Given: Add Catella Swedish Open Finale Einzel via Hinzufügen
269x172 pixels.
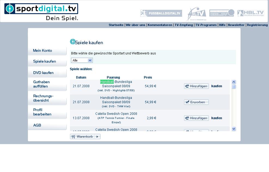Looking at the screenshot, I should (x=196, y=118).
